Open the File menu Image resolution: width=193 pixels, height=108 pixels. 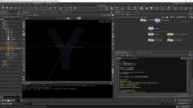[x=2, y=4]
